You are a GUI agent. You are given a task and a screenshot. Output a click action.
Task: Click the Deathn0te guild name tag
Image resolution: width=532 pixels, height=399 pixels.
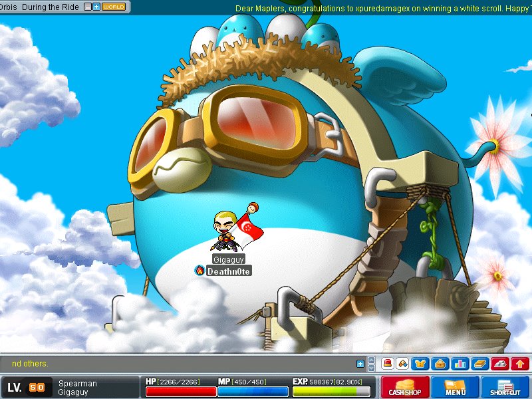(229, 271)
